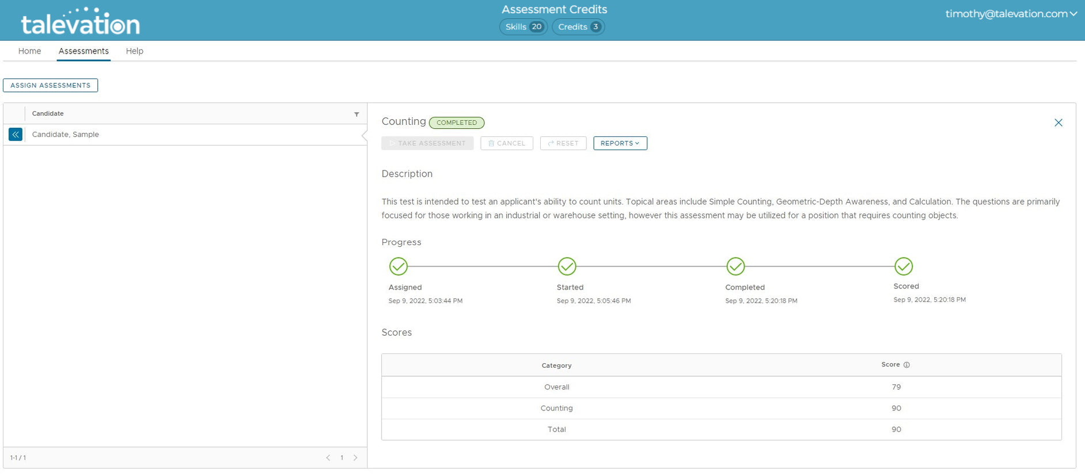1085x476 pixels.
Task: Click the Candidate column filter icon
Action: click(x=356, y=114)
